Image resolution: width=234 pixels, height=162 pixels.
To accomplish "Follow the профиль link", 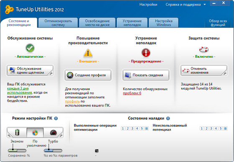I will [x=72, y=101].
